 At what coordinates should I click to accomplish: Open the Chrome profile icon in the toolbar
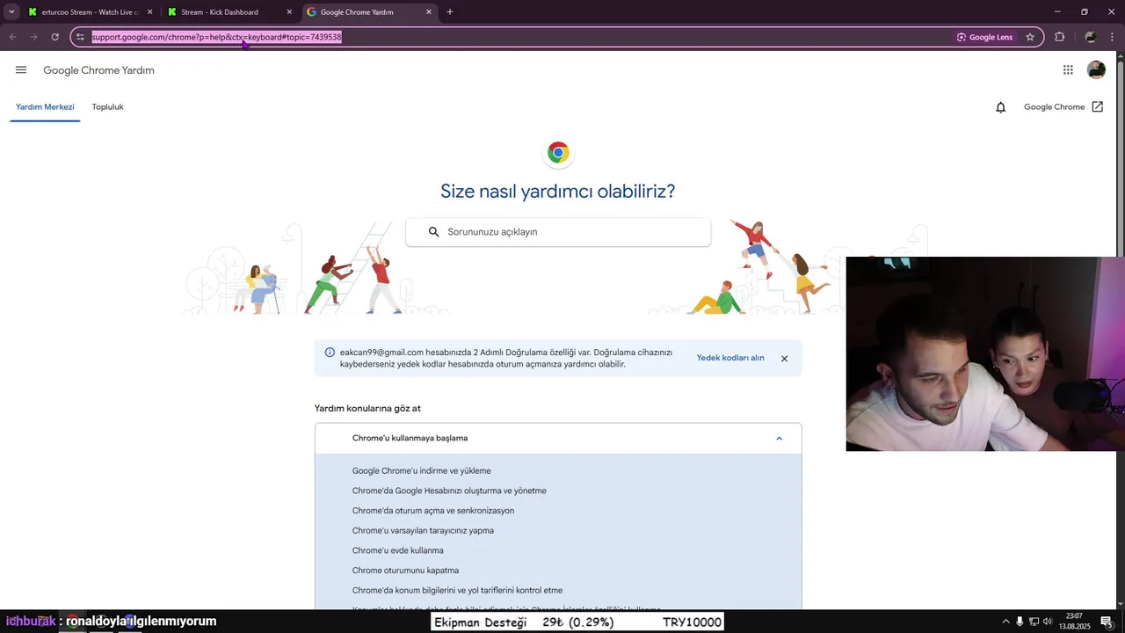point(1091,37)
